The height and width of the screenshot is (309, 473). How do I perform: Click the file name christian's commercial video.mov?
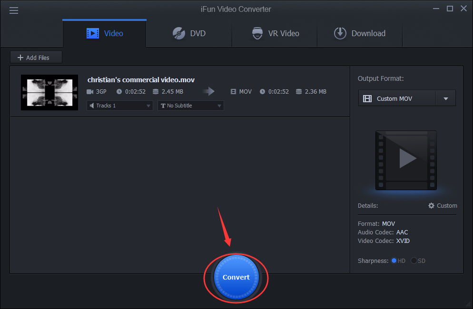point(141,80)
